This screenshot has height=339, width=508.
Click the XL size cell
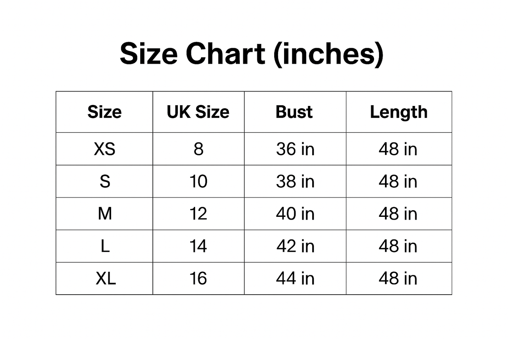(x=105, y=278)
